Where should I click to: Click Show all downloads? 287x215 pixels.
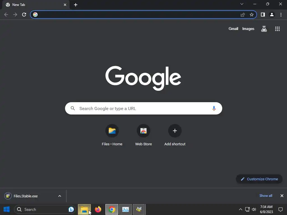[266, 196]
